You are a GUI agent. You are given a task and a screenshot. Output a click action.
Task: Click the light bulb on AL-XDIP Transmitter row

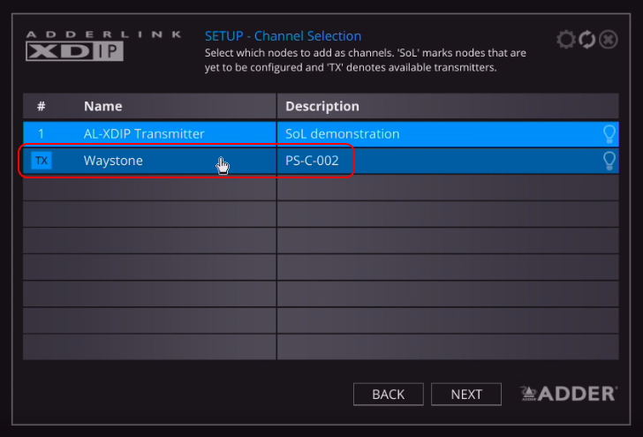[609, 134]
